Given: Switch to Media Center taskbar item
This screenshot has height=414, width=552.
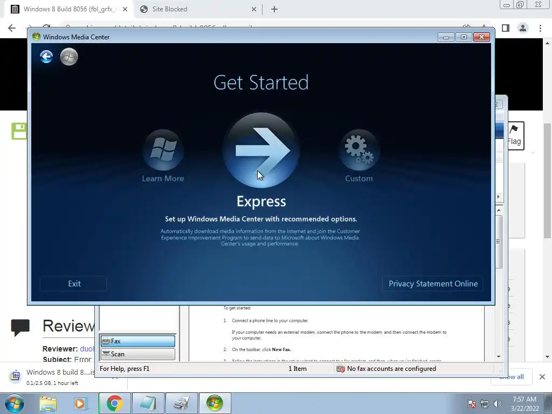Looking at the screenshot, I should (x=215, y=403).
